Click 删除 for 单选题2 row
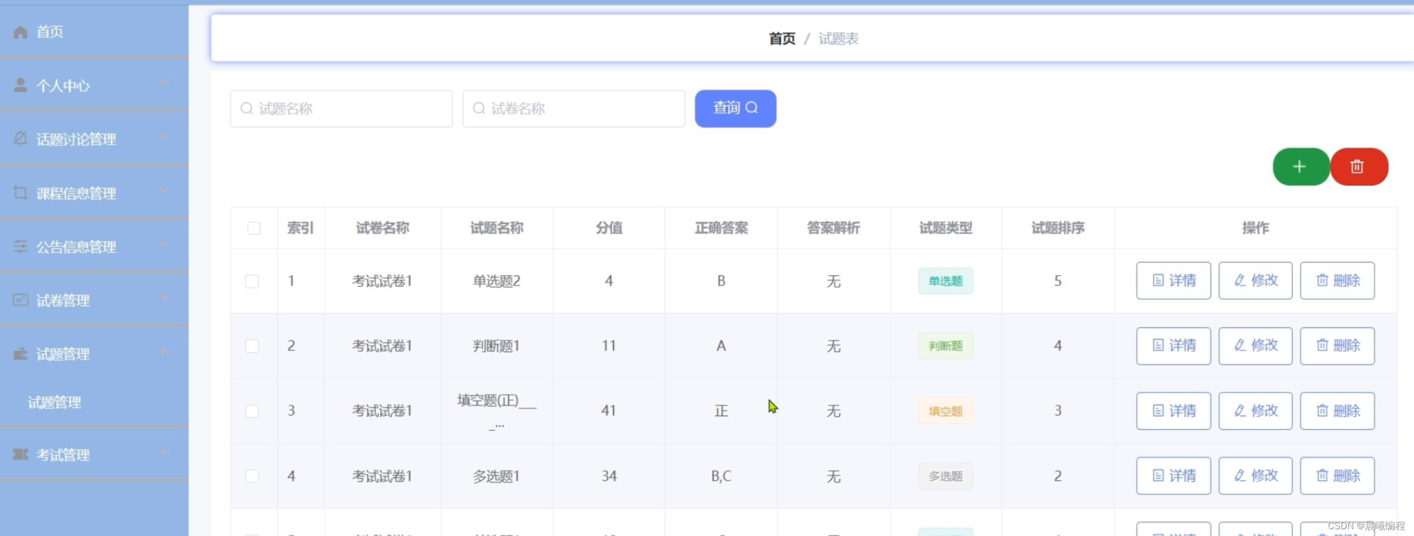Image resolution: width=1414 pixels, height=536 pixels. 1337,280
